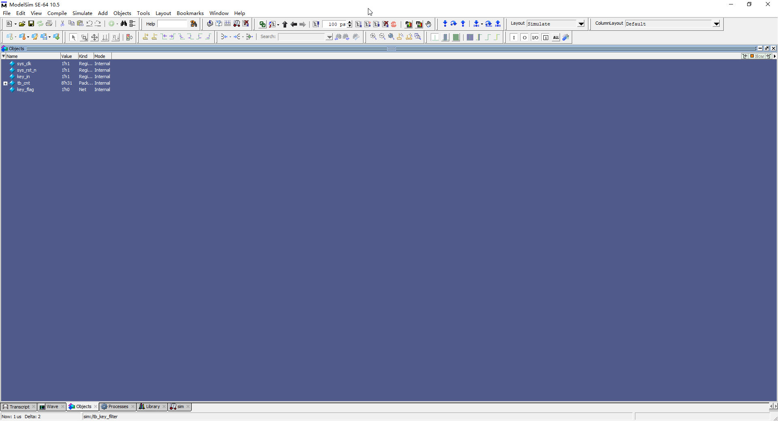Image resolution: width=778 pixels, height=421 pixels.
Task: Click the Help text input field
Action: (172, 24)
